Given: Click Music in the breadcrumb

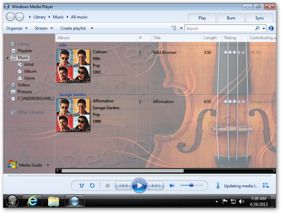Looking at the screenshot, I should pos(58,17).
